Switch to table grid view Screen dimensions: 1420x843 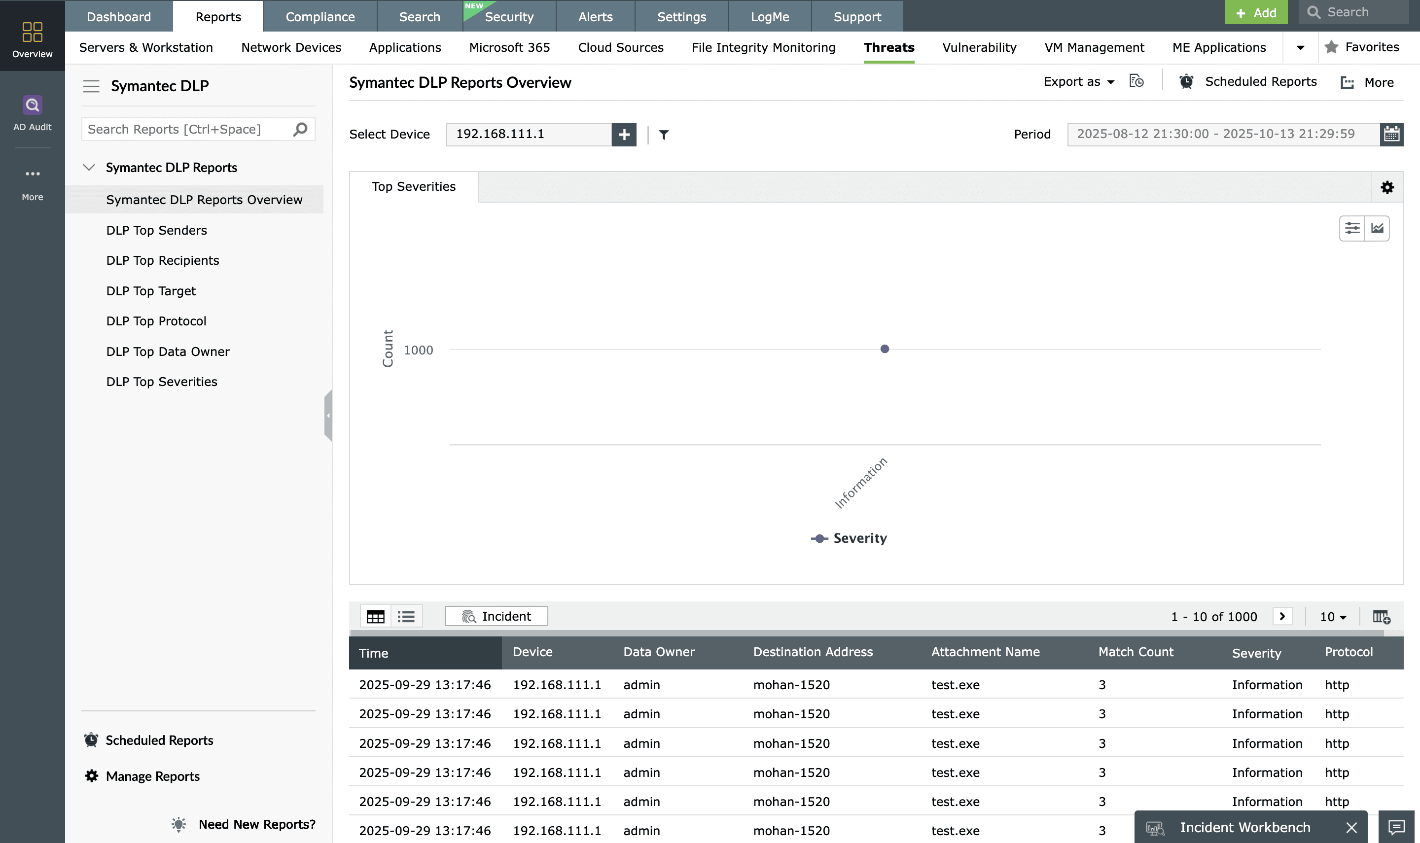[375, 616]
